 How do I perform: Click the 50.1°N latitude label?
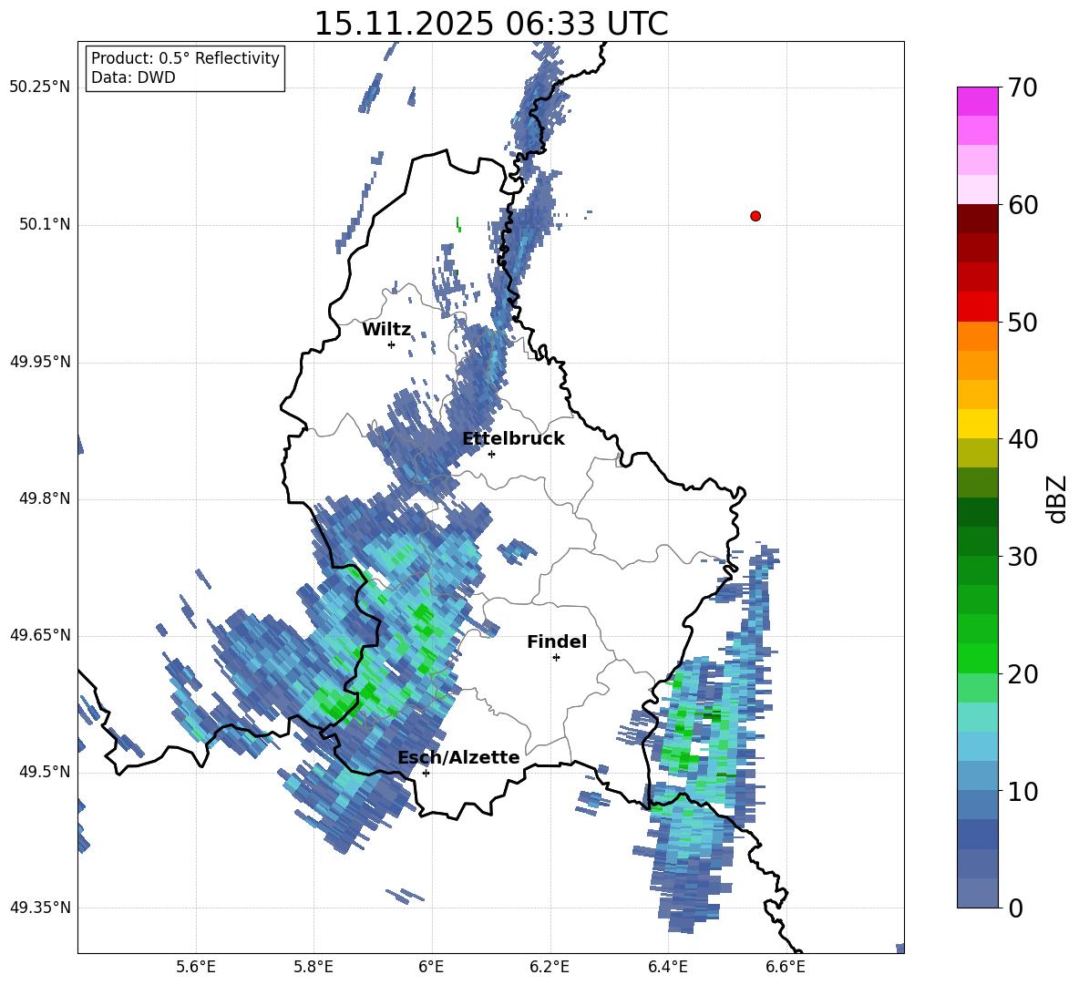[x=45, y=225]
